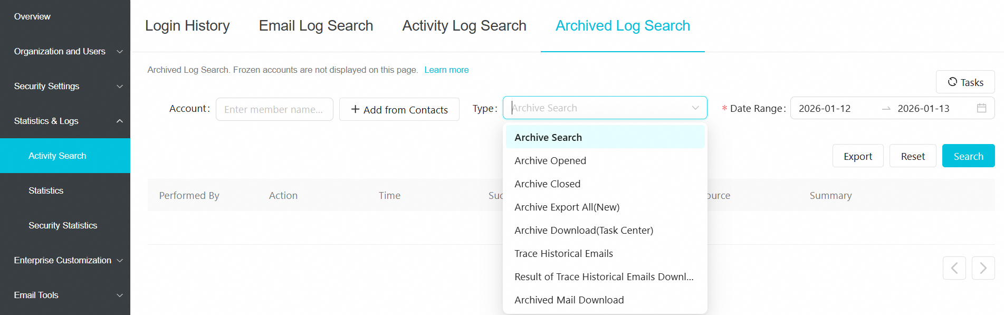Screen dimensions: 1004x315
Task: Expand Email Tools section
Action: [x=65, y=295]
